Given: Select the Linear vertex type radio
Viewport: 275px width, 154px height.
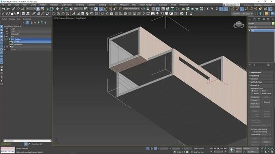Looking at the screenshot, I should tap(252, 91).
